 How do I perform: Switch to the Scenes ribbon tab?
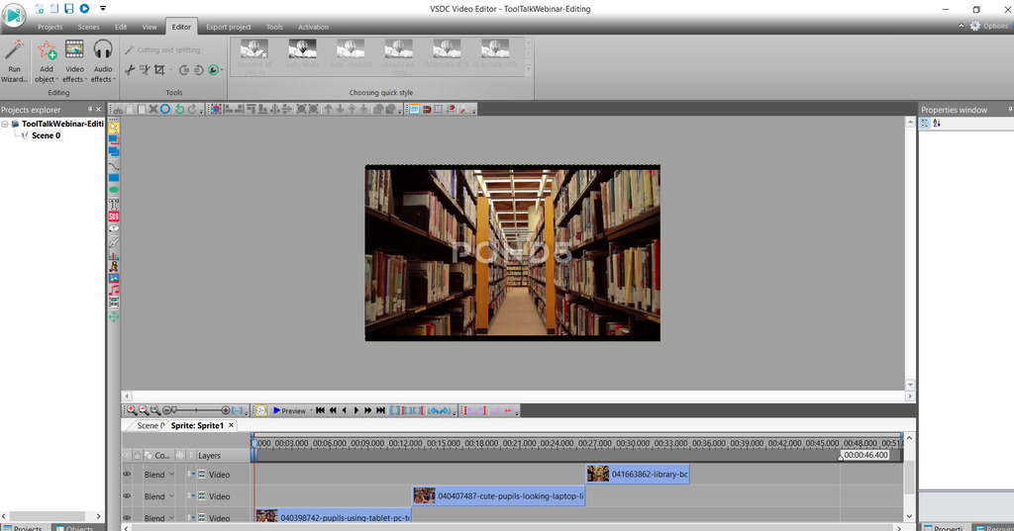tap(88, 27)
